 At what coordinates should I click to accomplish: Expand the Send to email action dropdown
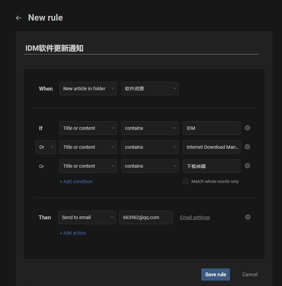(x=87, y=217)
